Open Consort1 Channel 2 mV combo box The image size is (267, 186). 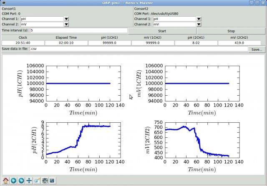(42, 24)
